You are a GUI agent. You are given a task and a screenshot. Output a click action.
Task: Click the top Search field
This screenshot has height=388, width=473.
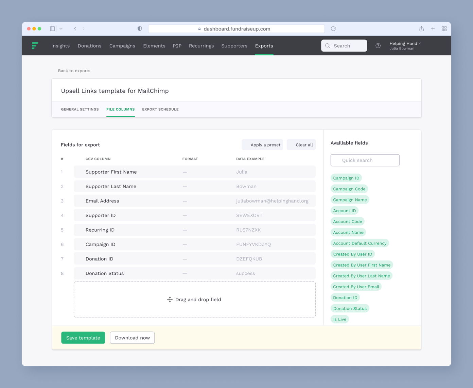point(344,46)
